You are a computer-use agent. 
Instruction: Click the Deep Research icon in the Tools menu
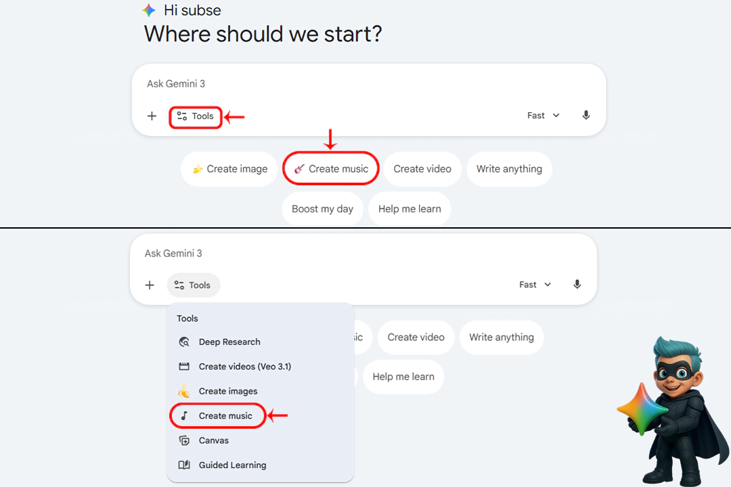pos(183,342)
